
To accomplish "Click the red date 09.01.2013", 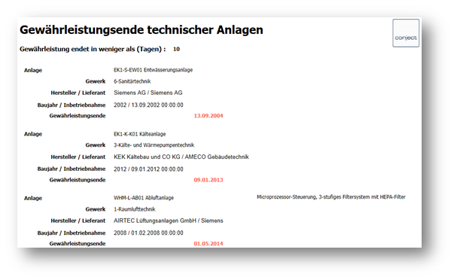I will (x=209, y=180).
